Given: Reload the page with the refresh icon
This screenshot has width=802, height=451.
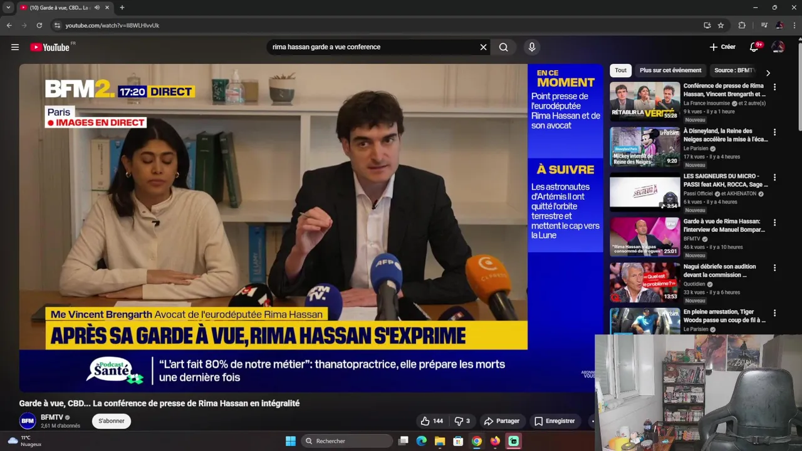Looking at the screenshot, I should click(39, 26).
